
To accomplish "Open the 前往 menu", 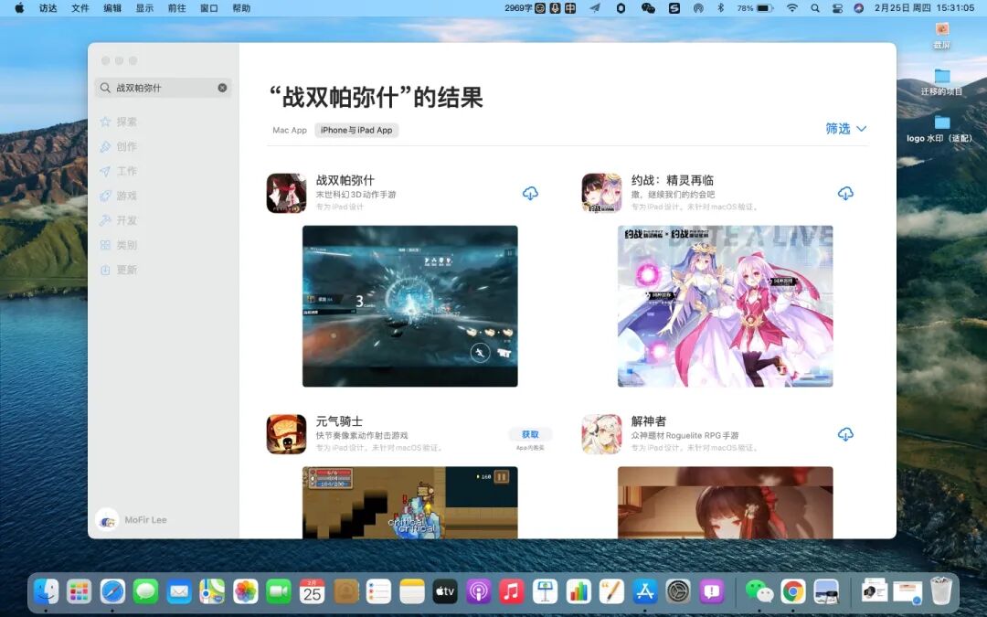I will (x=177, y=8).
